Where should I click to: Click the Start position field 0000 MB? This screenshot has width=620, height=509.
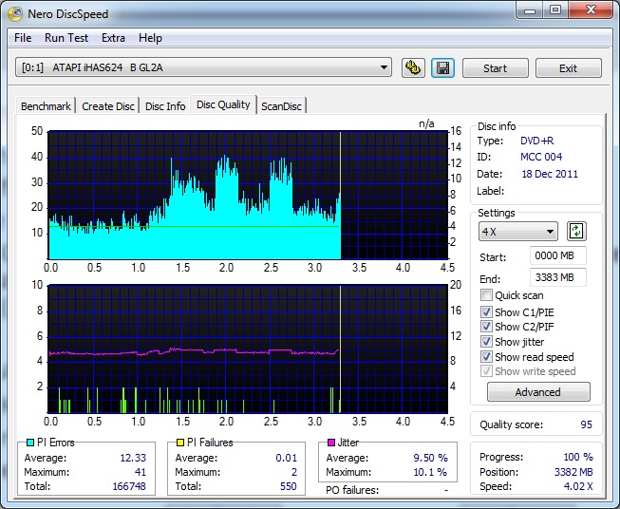[558, 255]
